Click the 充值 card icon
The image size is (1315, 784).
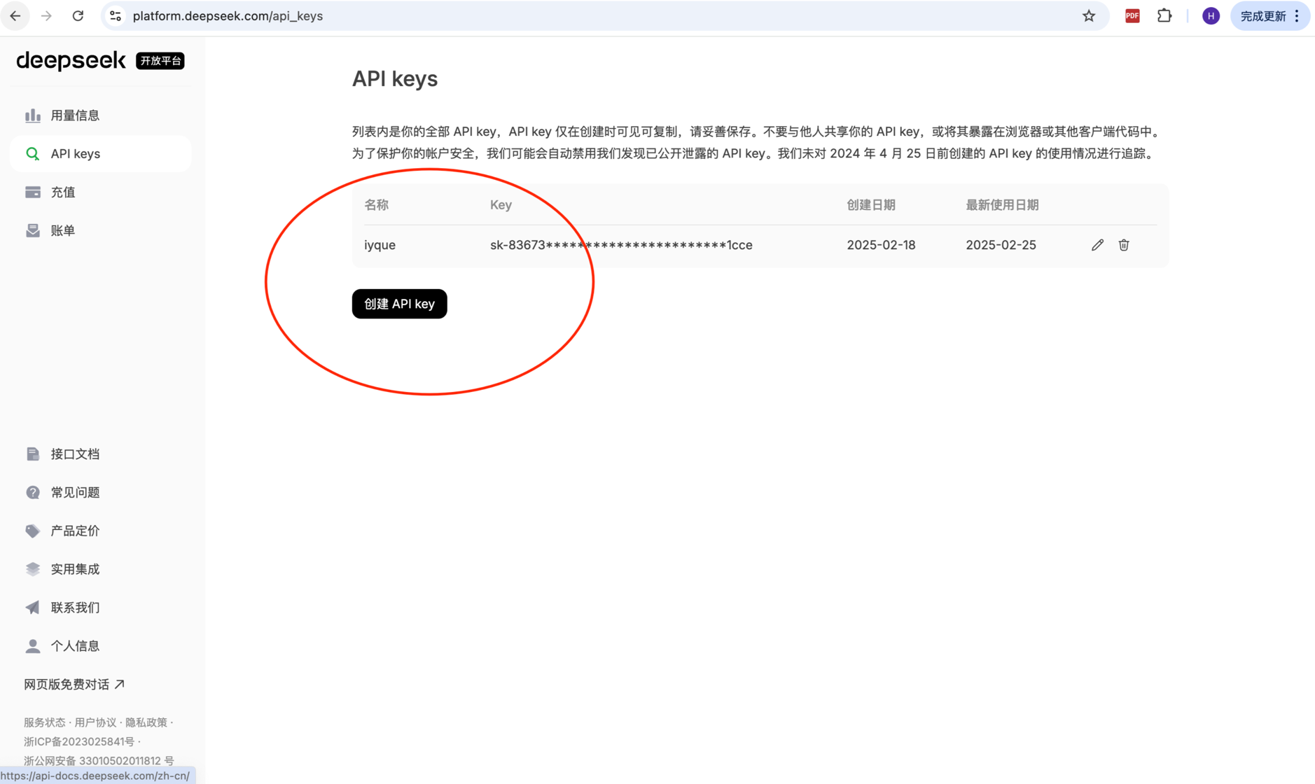(x=33, y=192)
